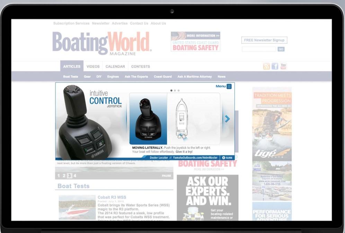The image size is (345, 233).
Task: Visit the Facebook page icon
Action: click(275, 67)
